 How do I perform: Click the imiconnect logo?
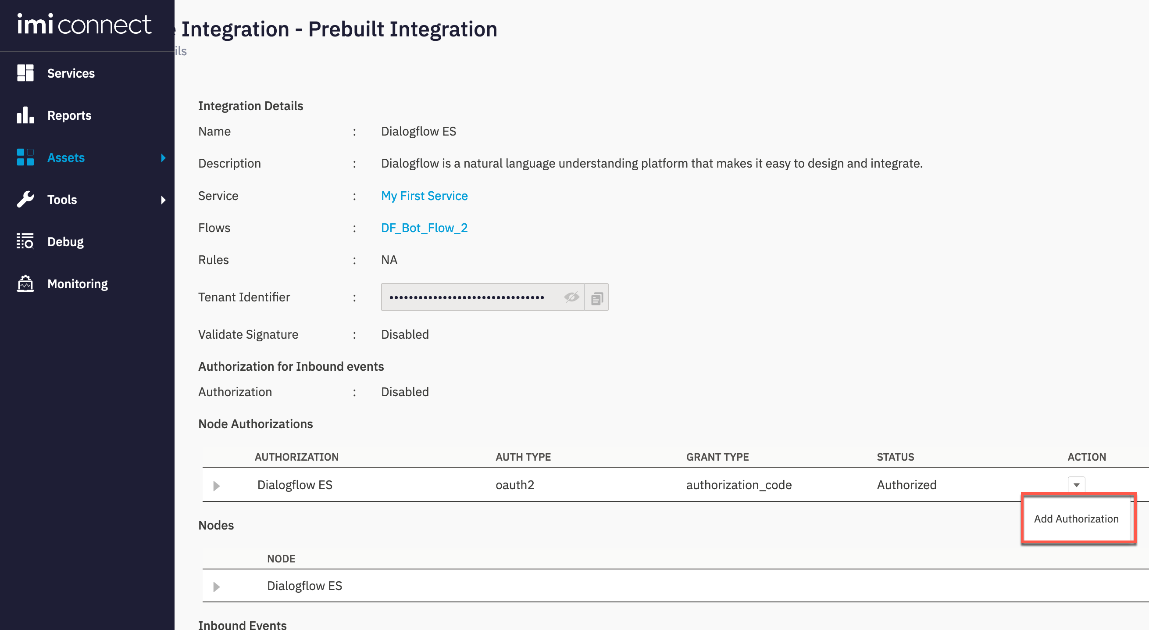pyautogui.click(x=84, y=24)
